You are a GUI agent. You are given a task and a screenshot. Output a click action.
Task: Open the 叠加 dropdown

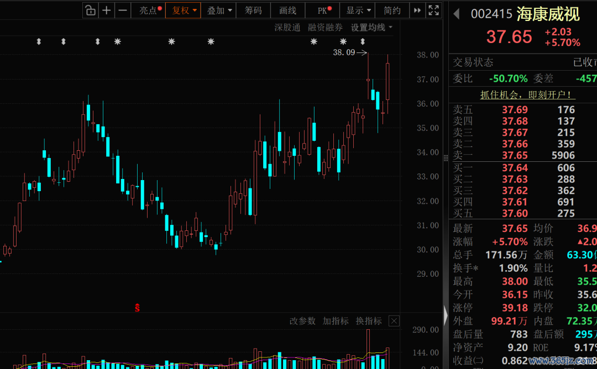click(218, 10)
